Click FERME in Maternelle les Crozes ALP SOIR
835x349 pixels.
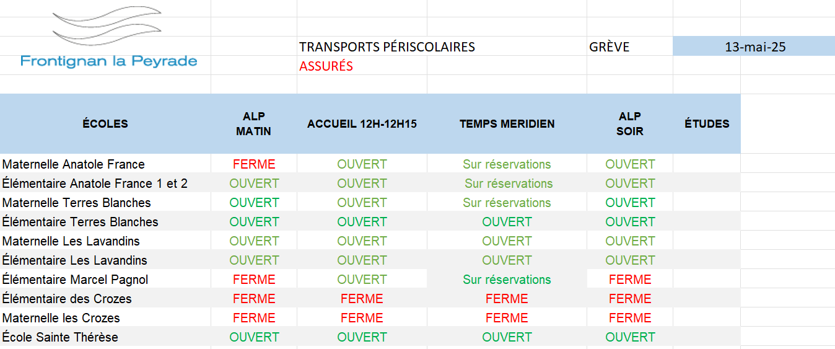(x=630, y=318)
